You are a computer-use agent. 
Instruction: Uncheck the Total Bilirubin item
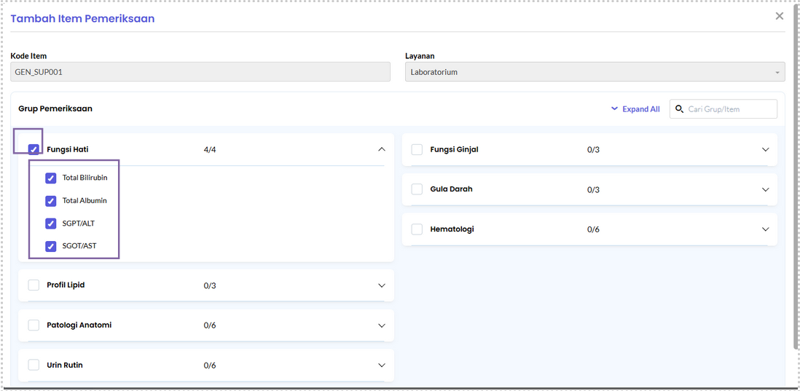pos(50,178)
